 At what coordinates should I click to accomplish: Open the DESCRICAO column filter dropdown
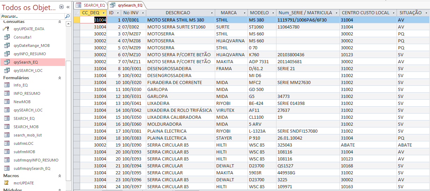coord(211,13)
